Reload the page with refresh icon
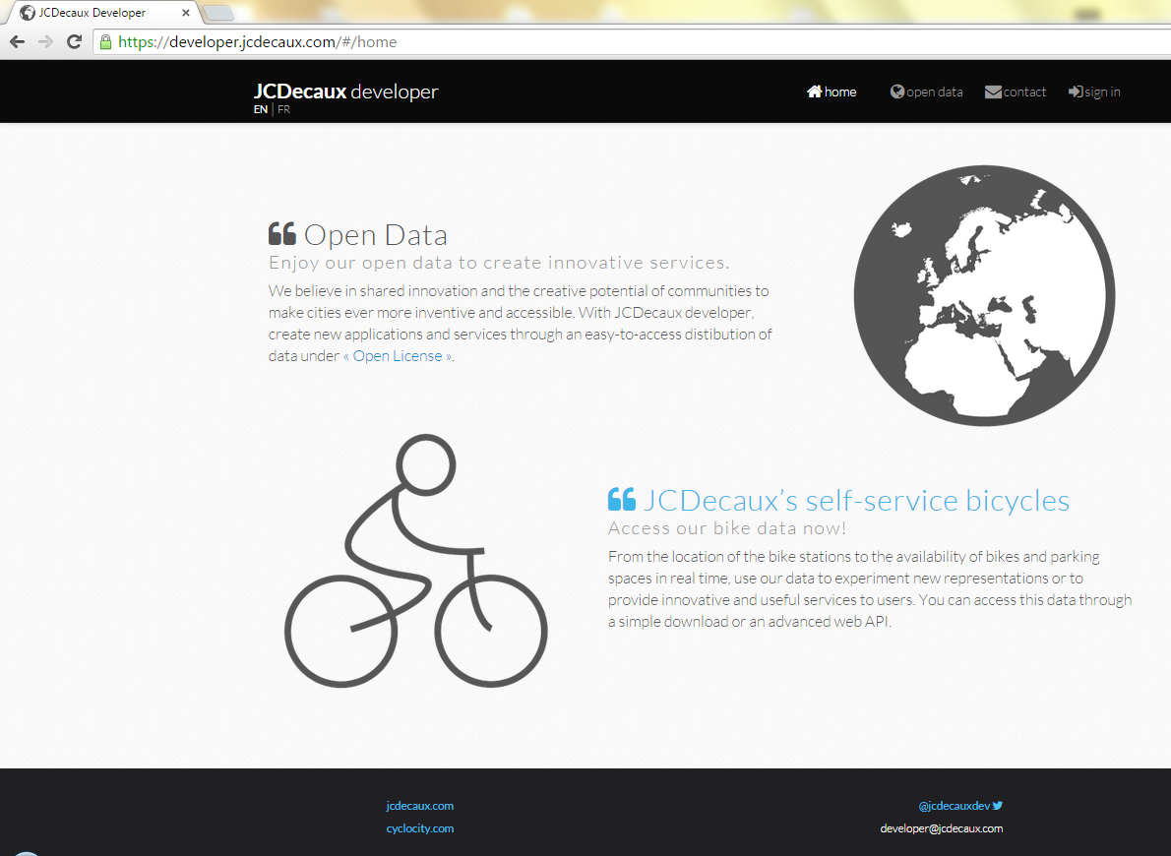 [x=74, y=42]
